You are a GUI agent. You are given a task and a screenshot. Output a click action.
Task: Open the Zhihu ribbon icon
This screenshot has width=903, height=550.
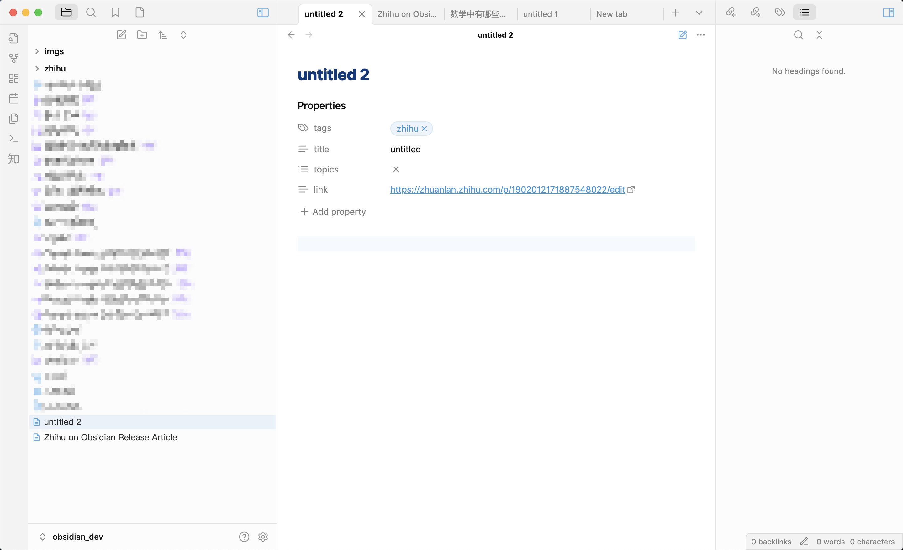pyautogui.click(x=13, y=159)
